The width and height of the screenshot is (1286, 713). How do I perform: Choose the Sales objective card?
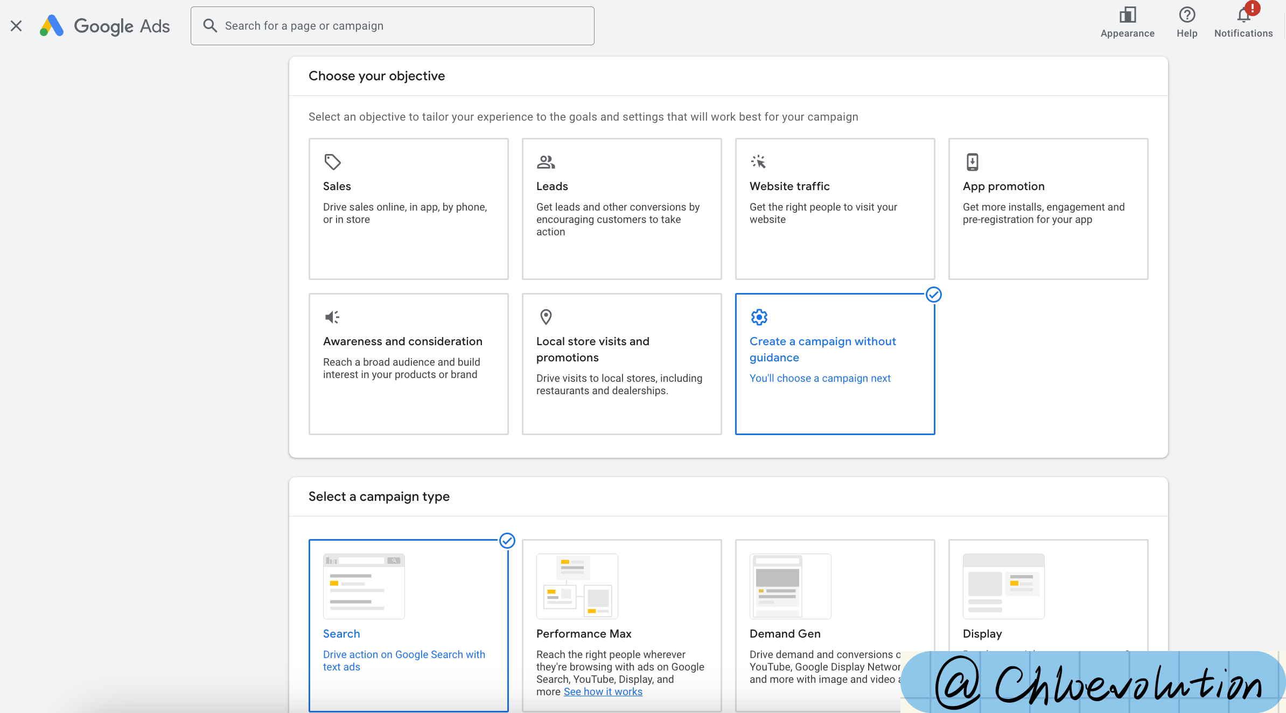408,208
